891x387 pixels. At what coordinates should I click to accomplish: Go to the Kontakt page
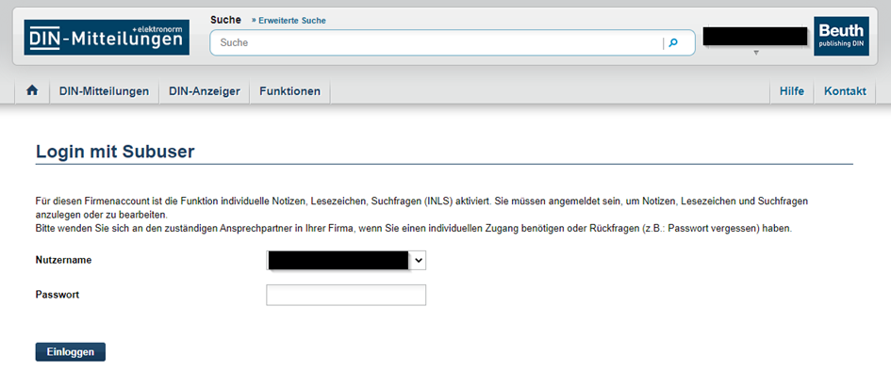(845, 91)
